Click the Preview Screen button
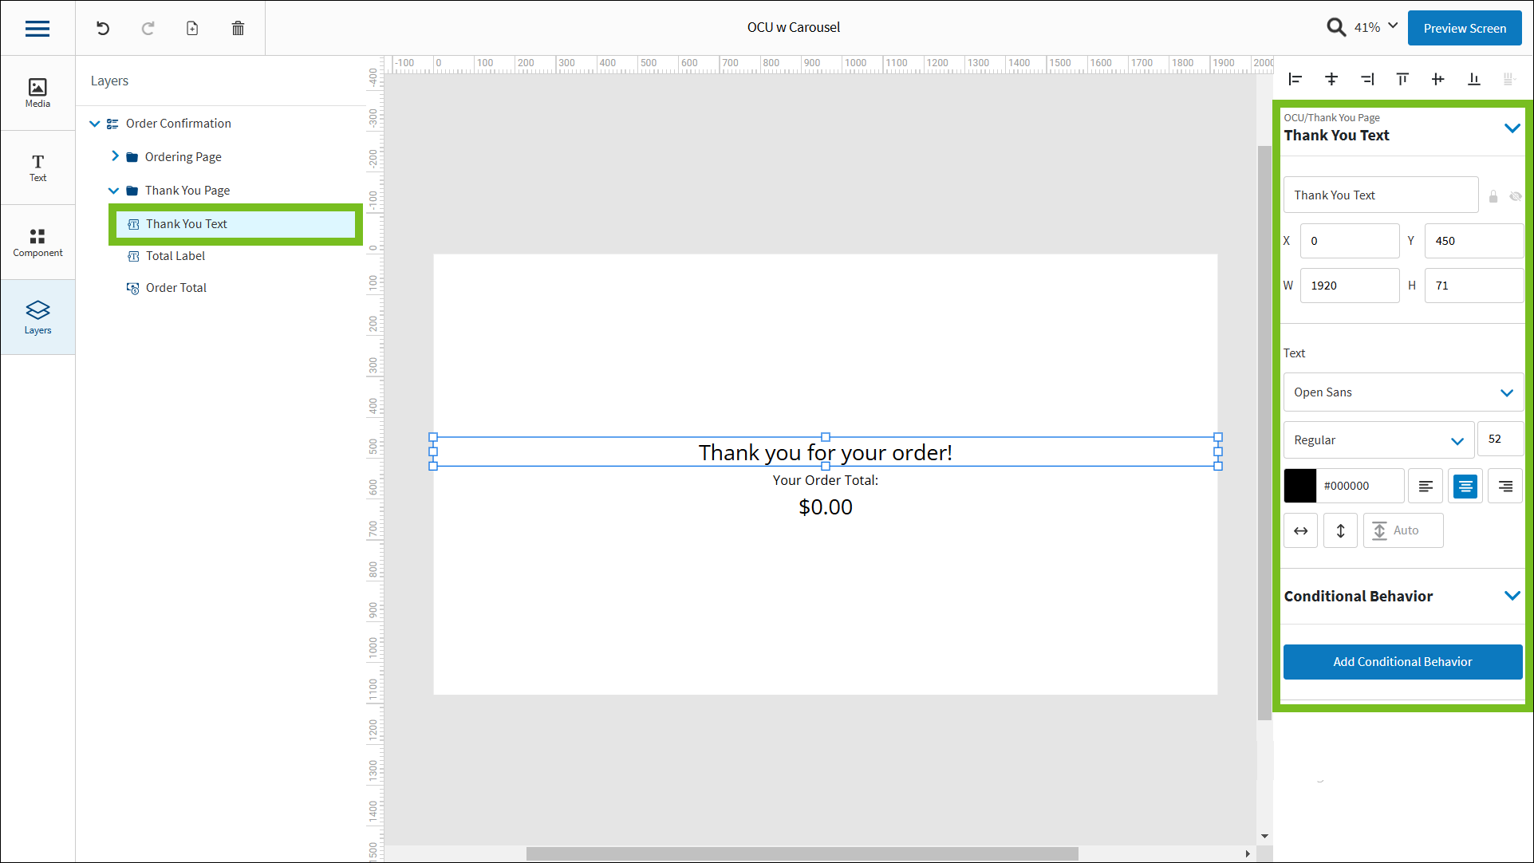Image resolution: width=1534 pixels, height=863 pixels. point(1464,28)
